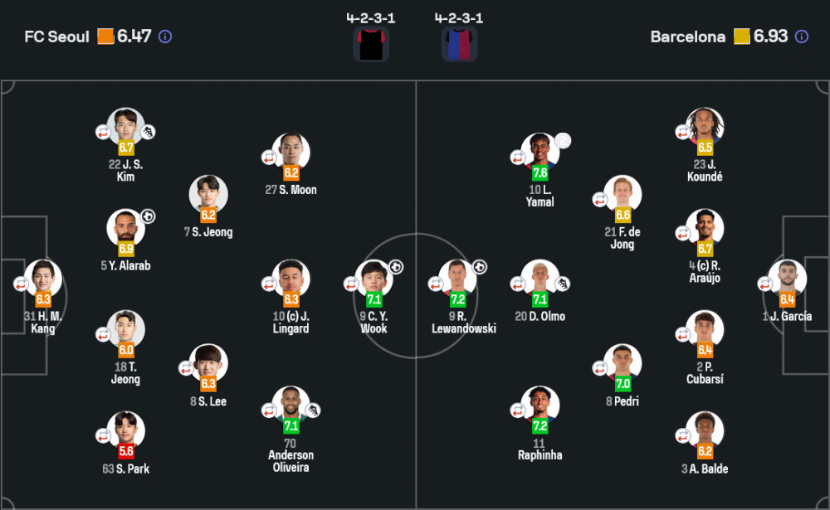The image size is (830, 510).
Task: Select Pedri's player avatar
Action: pos(622,362)
